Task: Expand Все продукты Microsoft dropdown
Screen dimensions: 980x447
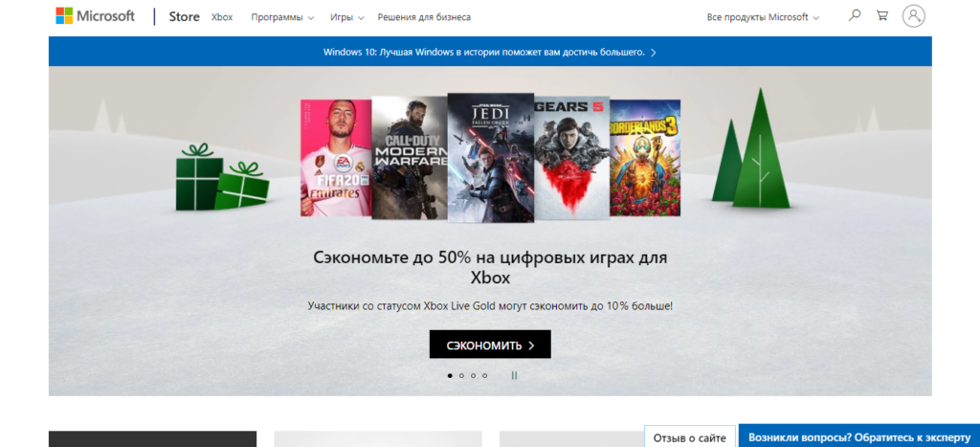Action: pos(763,17)
